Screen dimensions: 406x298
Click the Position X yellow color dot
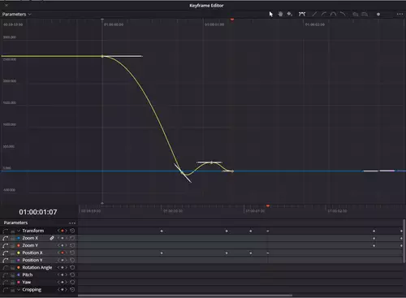(19, 253)
